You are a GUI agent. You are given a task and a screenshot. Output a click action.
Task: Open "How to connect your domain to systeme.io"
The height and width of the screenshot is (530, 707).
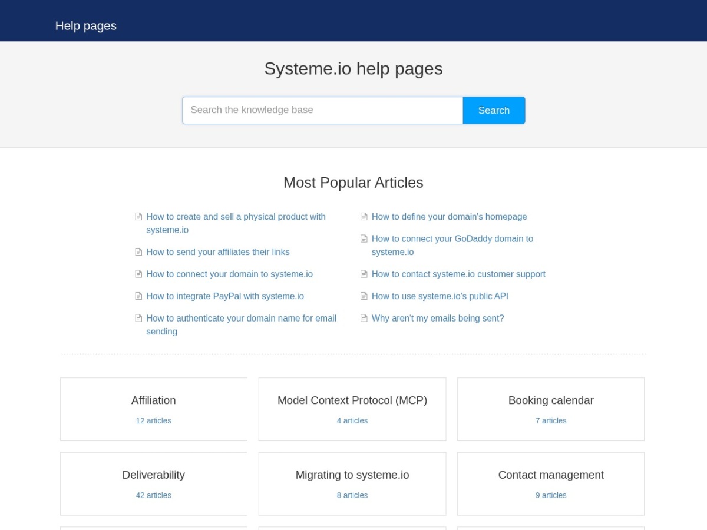(x=229, y=274)
